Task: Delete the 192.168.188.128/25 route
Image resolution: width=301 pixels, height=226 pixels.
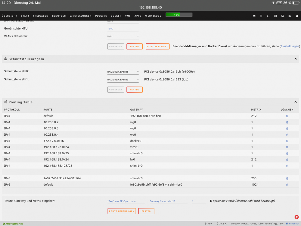Action: point(287,166)
